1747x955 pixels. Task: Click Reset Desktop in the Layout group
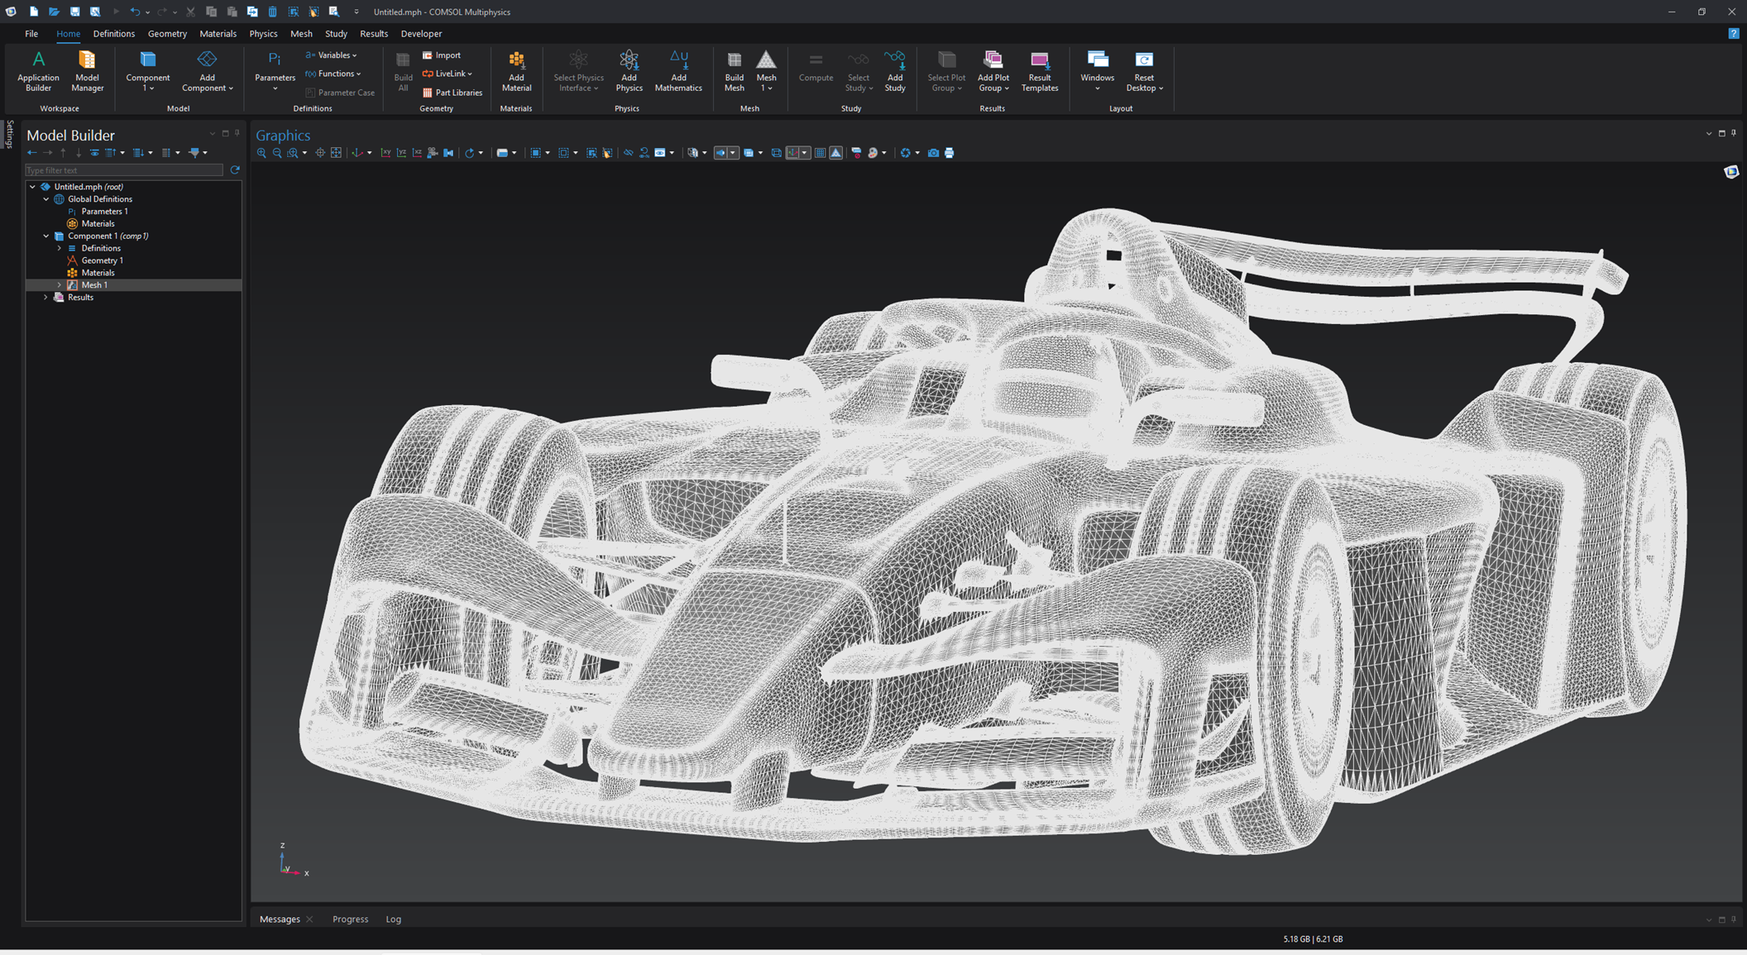point(1144,70)
